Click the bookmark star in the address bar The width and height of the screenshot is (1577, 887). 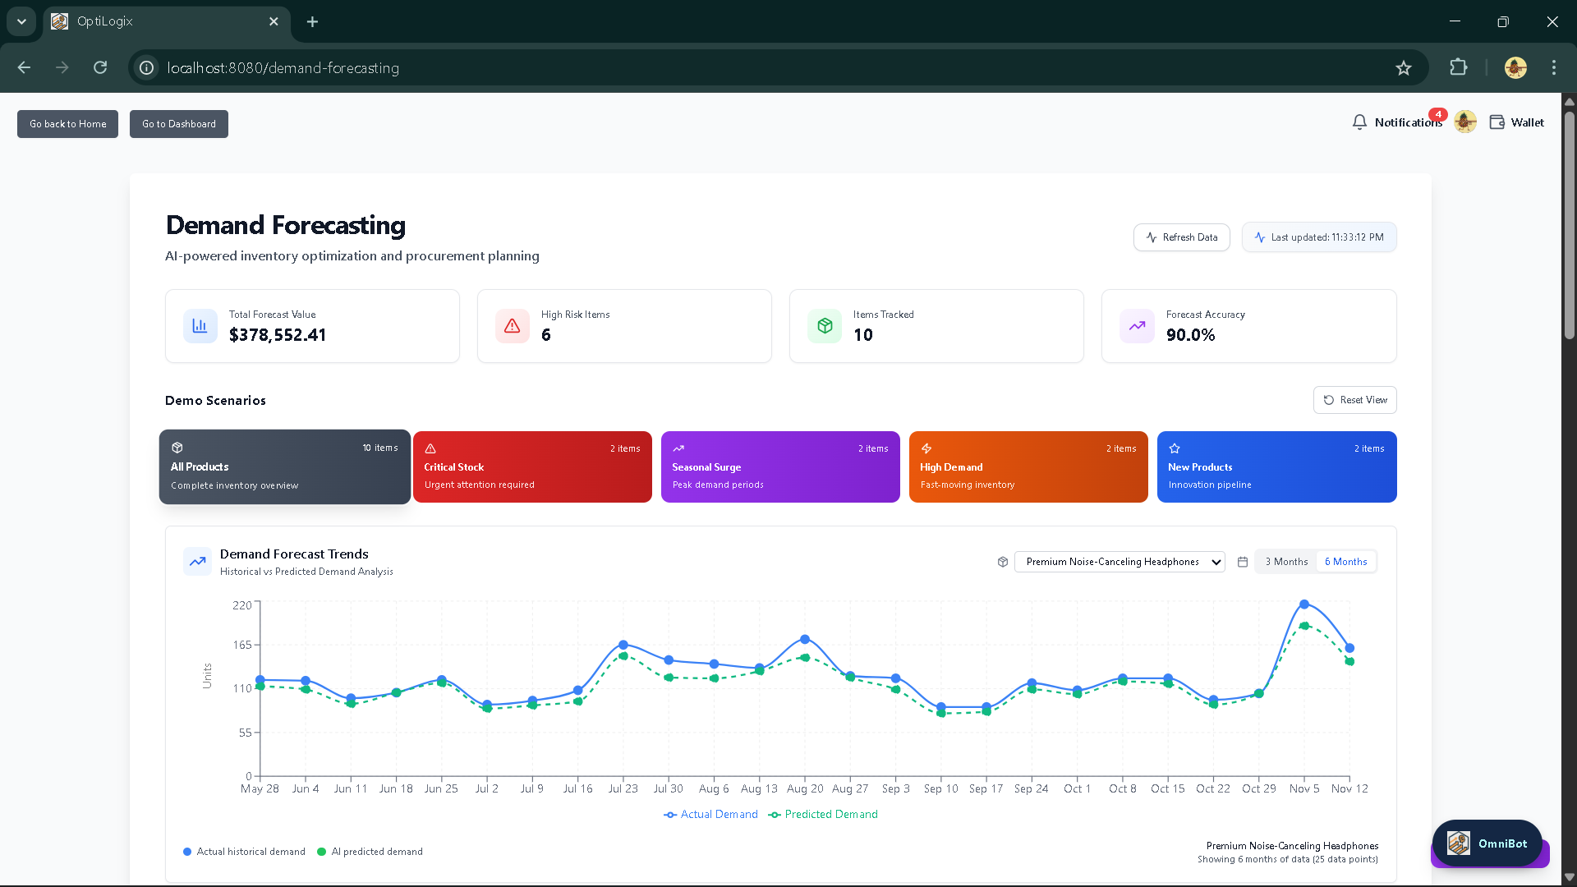1403,68
